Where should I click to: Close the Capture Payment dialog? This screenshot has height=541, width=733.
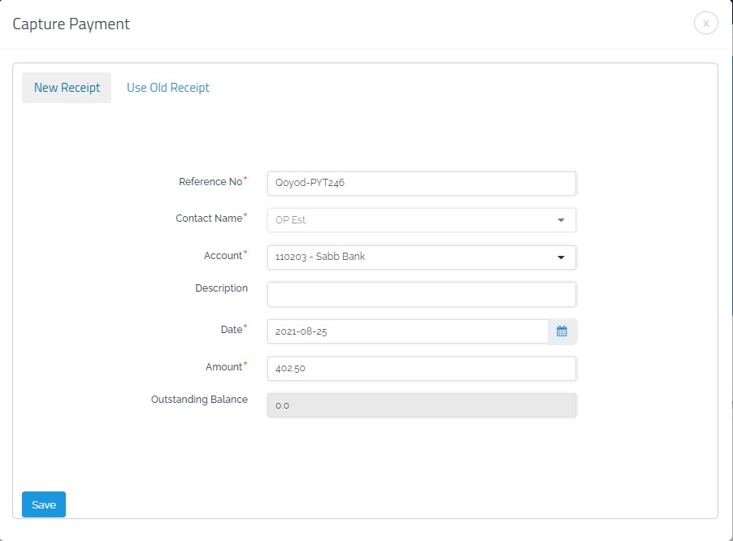point(705,24)
